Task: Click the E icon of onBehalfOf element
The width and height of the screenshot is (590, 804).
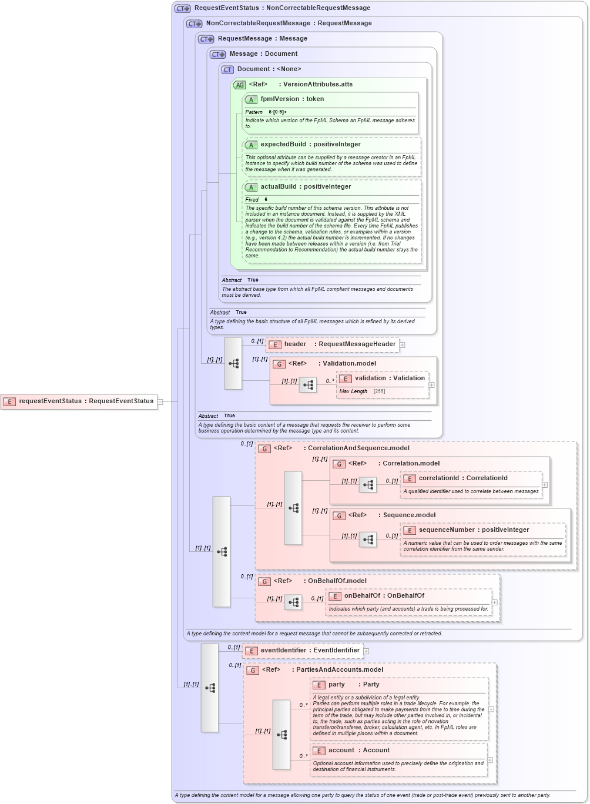Action: pos(335,596)
